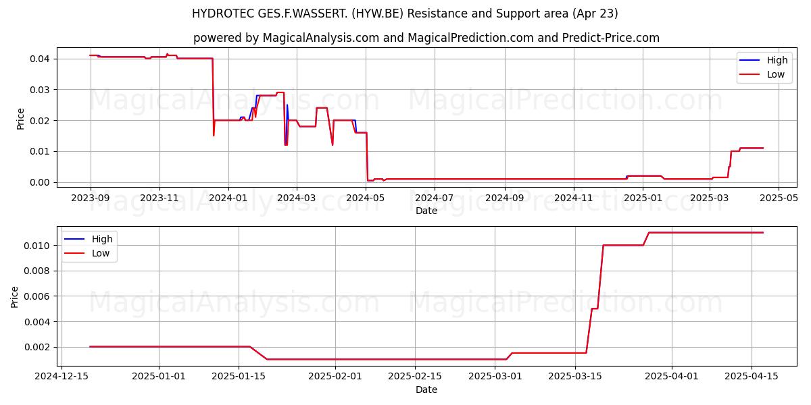Click the 2023-11 date tick label
The image size is (811, 405).
pos(159,198)
